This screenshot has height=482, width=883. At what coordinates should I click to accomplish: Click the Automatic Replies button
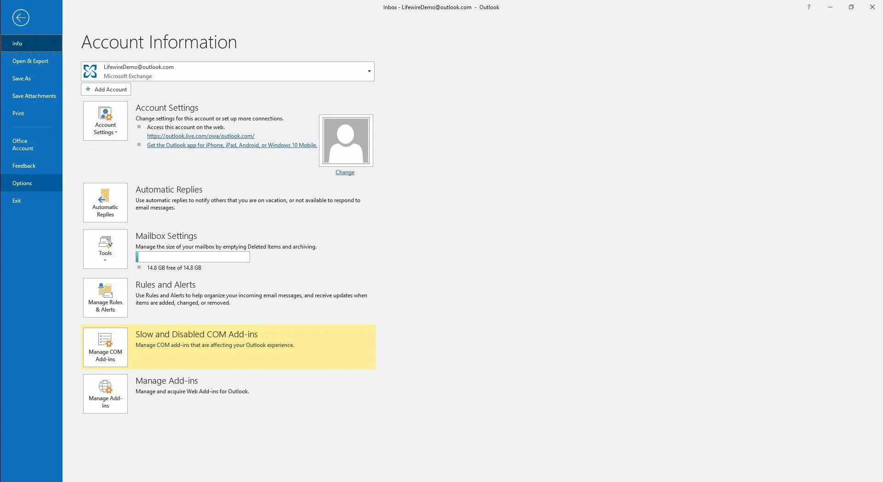point(105,203)
